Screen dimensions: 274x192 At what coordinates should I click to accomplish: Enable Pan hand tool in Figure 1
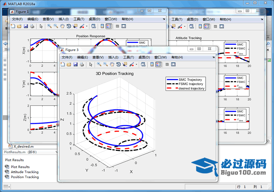click(62, 26)
